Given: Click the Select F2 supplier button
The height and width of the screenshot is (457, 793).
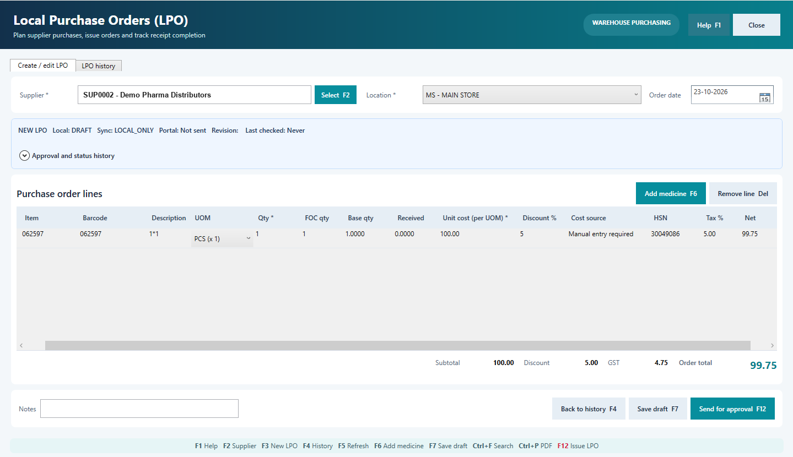Looking at the screenshot, I should [336, 95].
